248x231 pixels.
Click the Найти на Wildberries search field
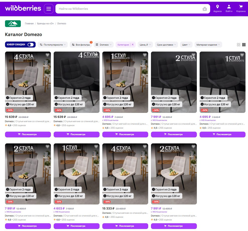pos(128,9)
